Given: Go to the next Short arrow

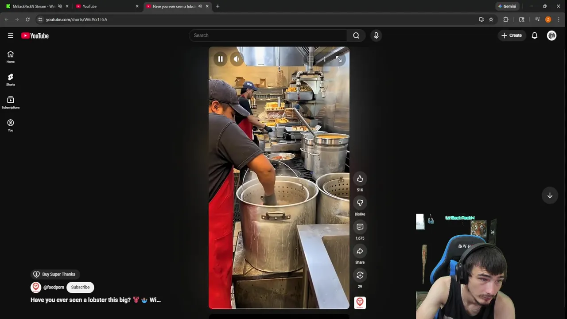Looking at the screenshot, I should point(550,195).
